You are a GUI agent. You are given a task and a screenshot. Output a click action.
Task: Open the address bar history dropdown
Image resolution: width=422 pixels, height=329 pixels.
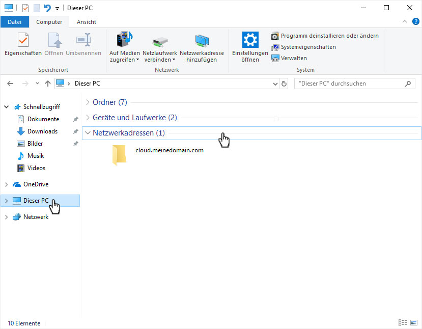point(275,84)
